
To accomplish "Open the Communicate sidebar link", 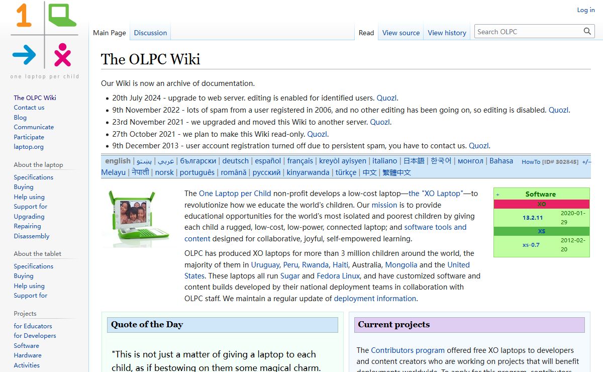I will (34, 127).
